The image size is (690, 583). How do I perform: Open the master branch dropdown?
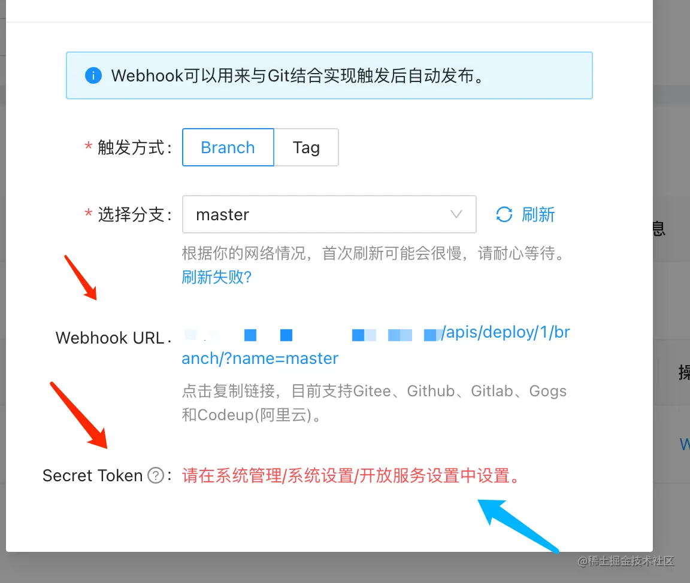pos(329,214)
